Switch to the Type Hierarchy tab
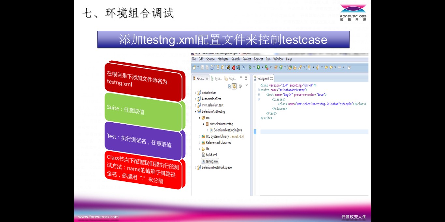The image size is (445, 222). [x=217, y=79]
